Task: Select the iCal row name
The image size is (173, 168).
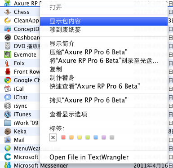Action: pos(19,89)
